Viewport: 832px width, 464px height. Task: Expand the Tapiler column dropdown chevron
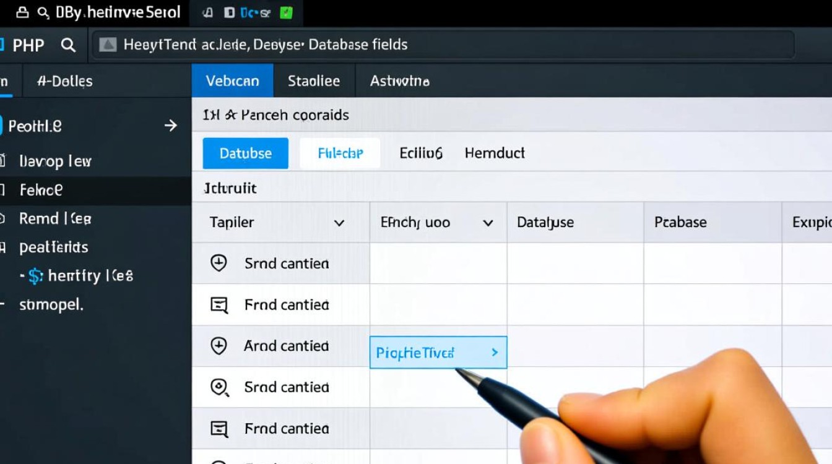coord(339,223)
